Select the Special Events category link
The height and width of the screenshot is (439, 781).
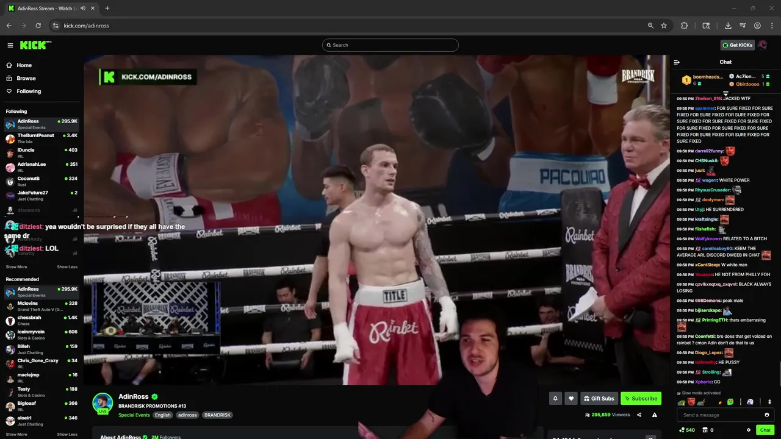point(134,415)
